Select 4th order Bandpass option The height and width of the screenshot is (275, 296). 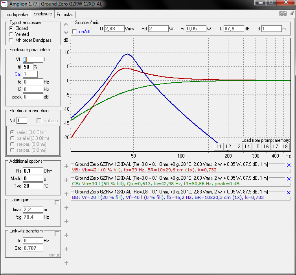(11, 40)
